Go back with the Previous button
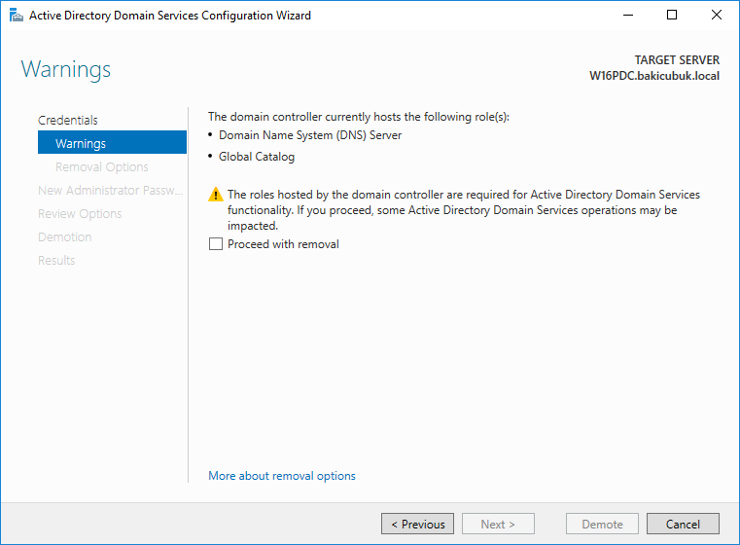 (418, 524)
